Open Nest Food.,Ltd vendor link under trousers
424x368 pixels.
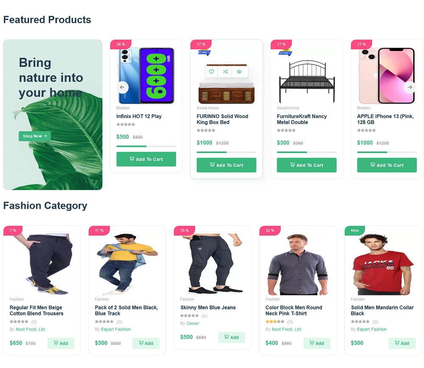click(x=30, y=329)
